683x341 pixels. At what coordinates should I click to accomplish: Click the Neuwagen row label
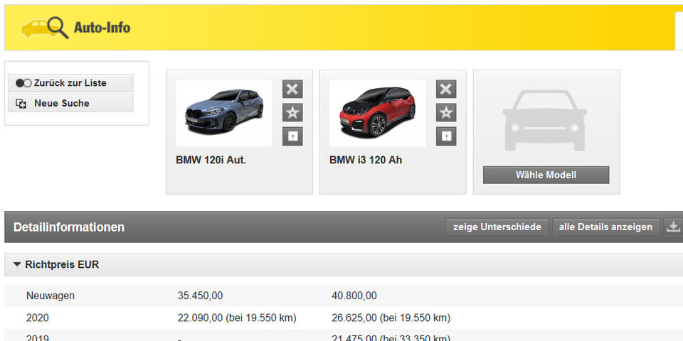tap(50, 296)
